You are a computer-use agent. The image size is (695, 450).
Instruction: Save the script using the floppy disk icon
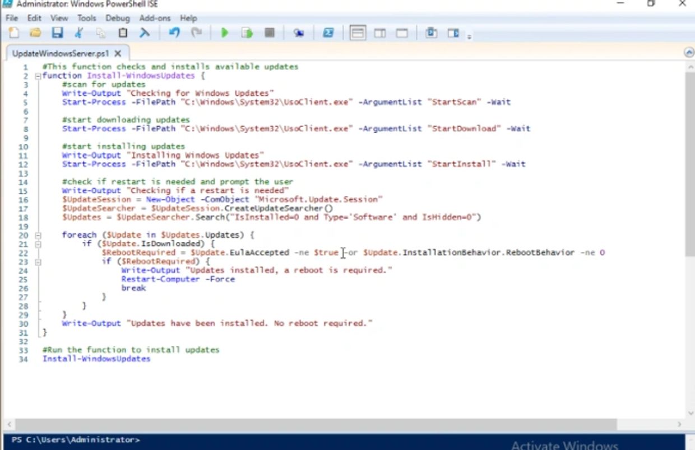tap(57, 33)
